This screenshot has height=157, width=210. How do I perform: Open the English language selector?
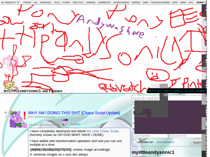coord(201,91)
